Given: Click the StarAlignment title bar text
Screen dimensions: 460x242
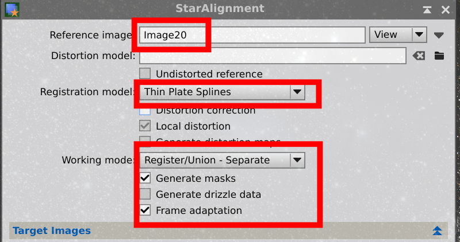Looking at the screenshot, I should coord(220,8).
